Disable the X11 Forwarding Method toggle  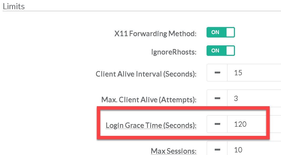[x=220, y=33]
